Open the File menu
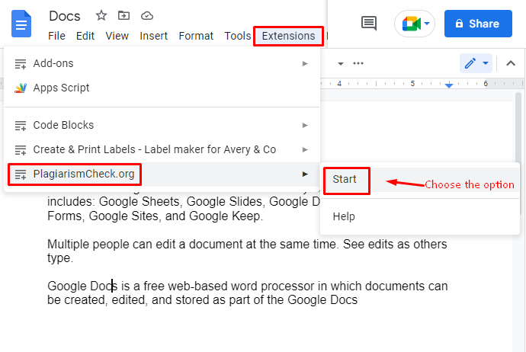The height and width of the screenshot is (352, 526). (x=56, y=36)
